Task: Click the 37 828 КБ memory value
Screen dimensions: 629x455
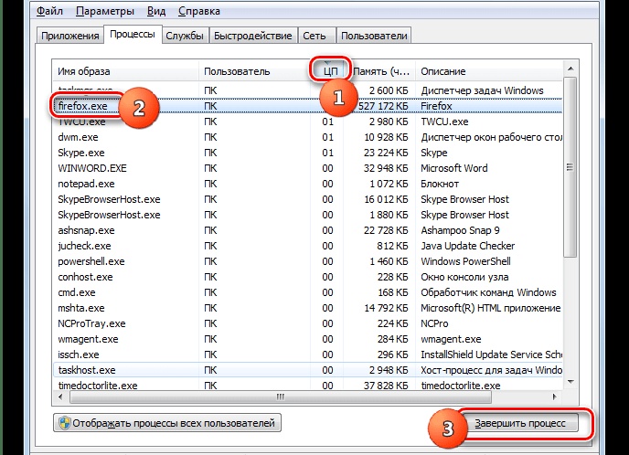Action: [386, 386]
